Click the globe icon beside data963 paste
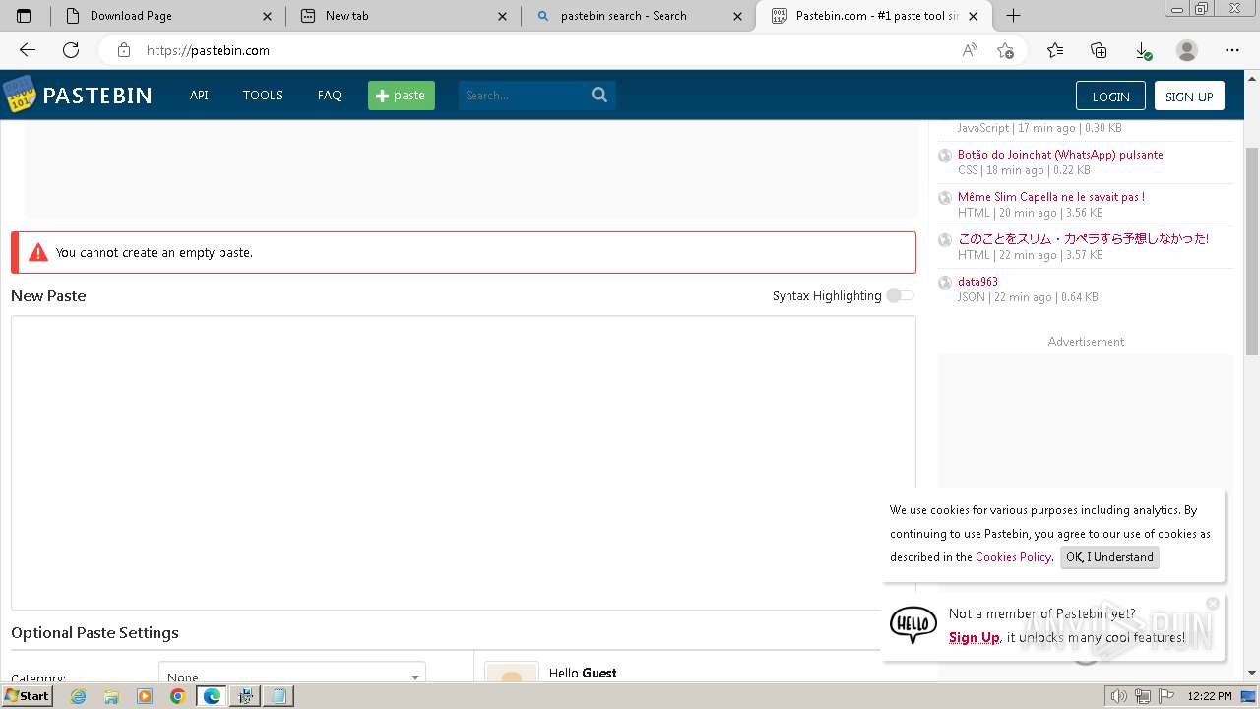 coord(945,283)
